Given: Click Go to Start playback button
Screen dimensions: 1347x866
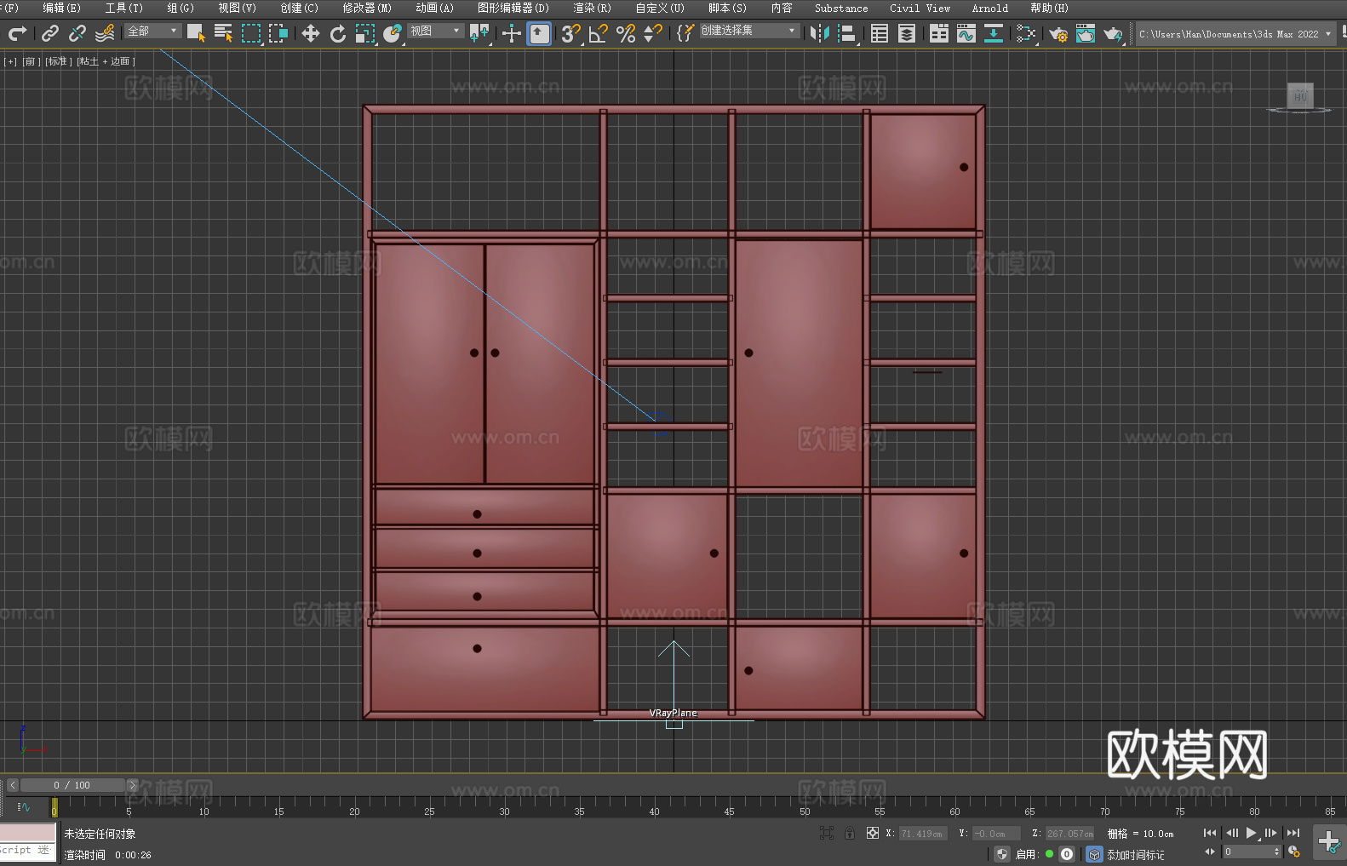Looking at the screenshot, I should [1210, 833].
